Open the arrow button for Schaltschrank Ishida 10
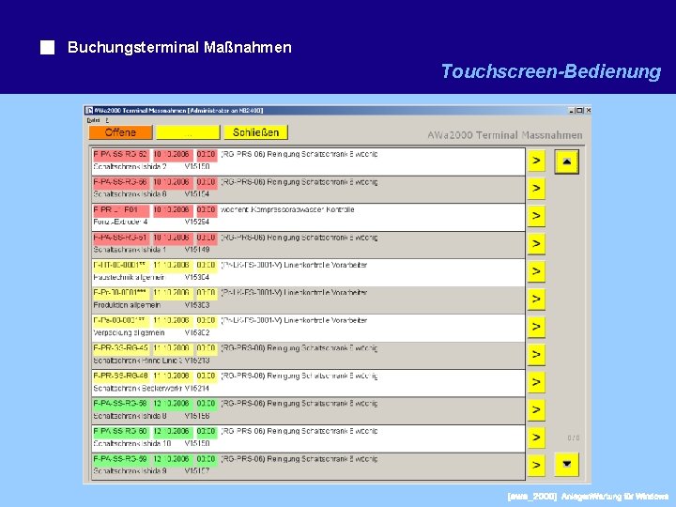The height and width of the screenshot is (507, 676). [x=536, y=438]
